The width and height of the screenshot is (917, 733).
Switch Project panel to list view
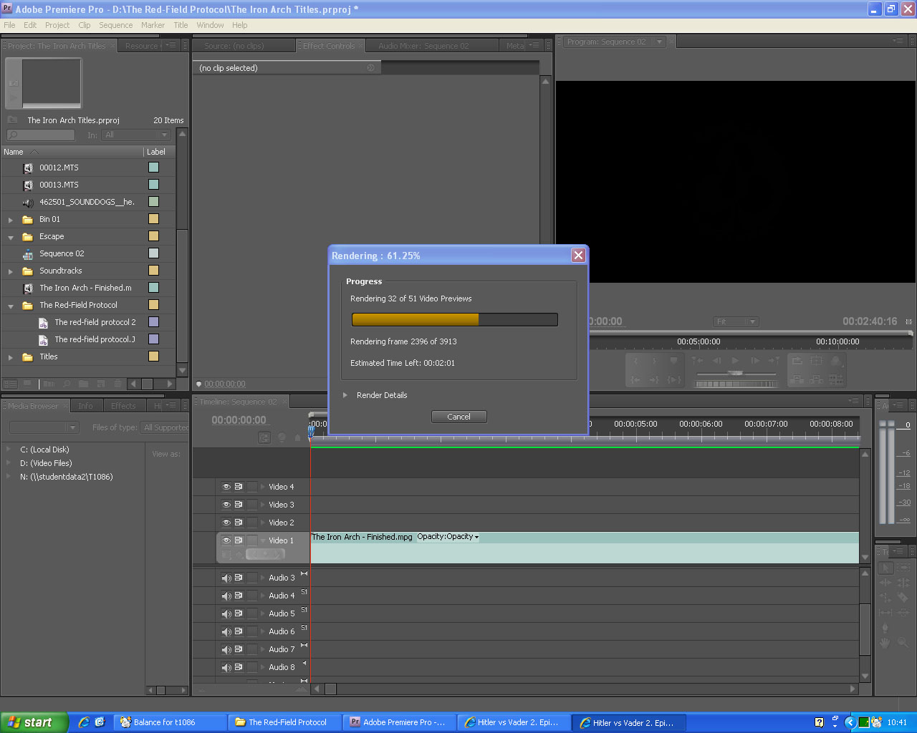(10, 384)
